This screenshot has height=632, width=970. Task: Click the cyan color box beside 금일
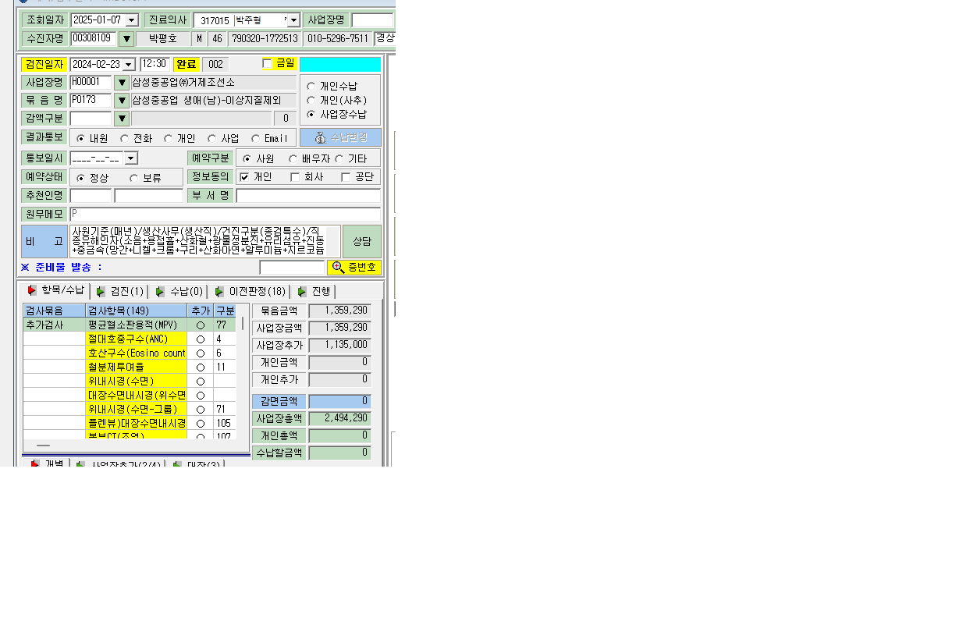click(340, 64)
